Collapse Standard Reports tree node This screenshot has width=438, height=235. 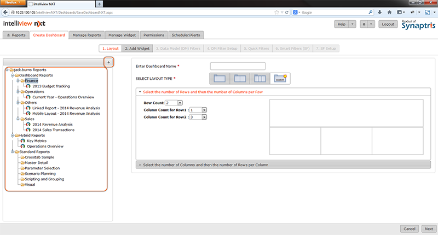12,152
